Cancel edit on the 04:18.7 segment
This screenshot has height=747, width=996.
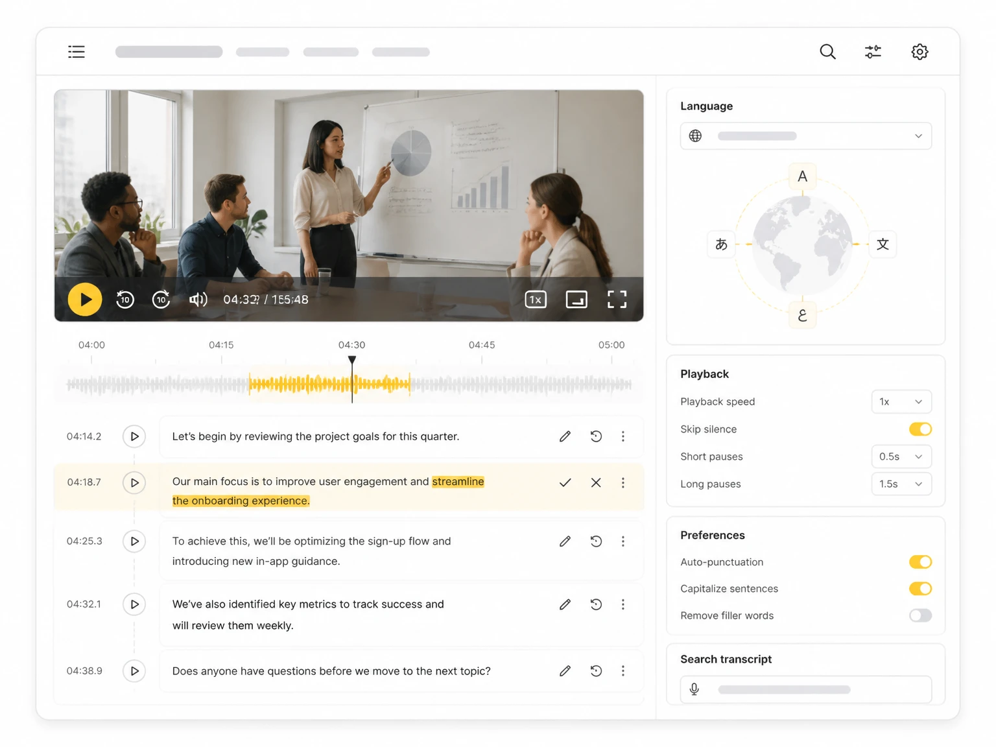596,482
